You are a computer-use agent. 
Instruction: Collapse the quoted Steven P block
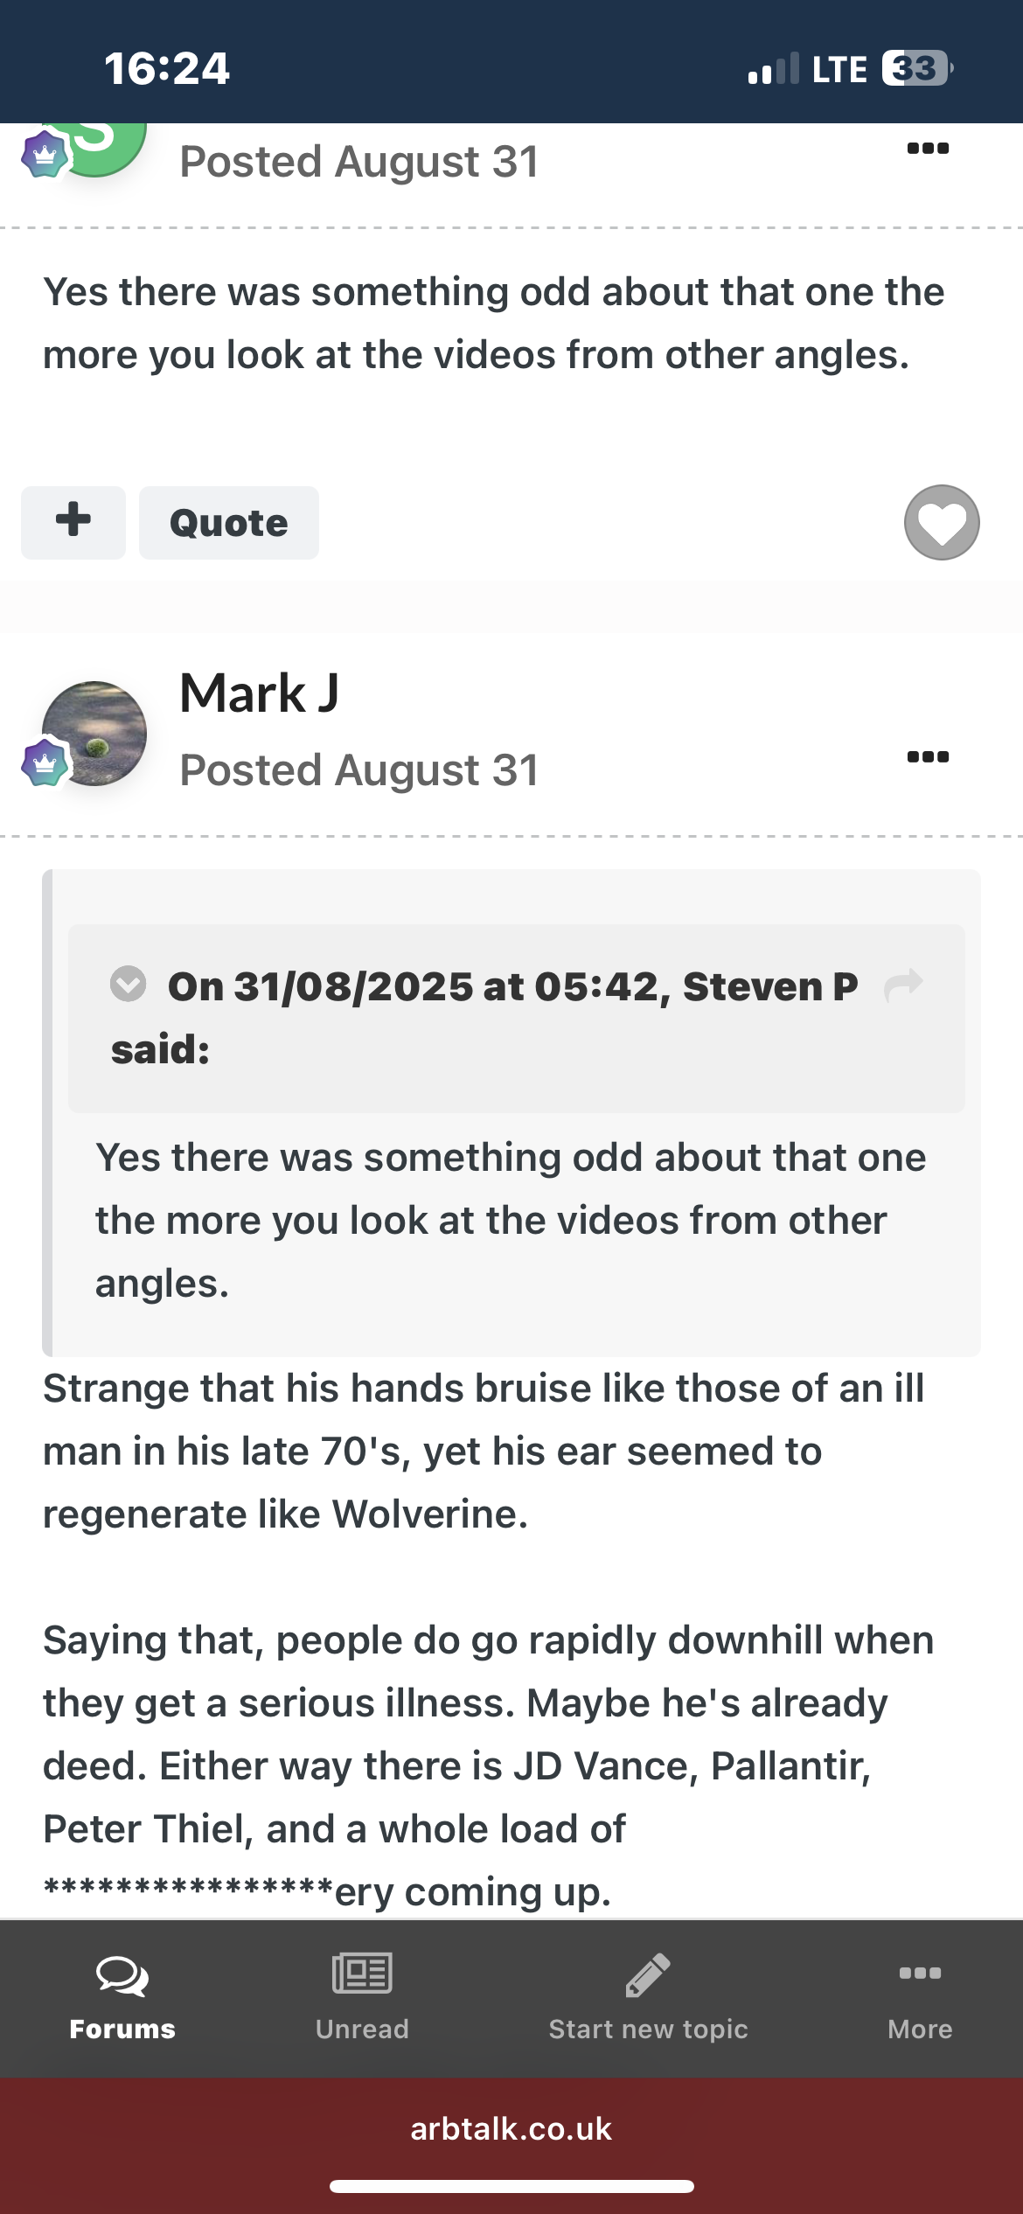pos(129,984)
